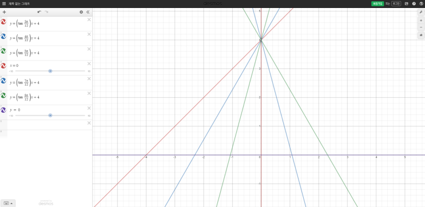Delete the y = 0 expression
Screen dimensions: 425x207
tap(89, 108)
